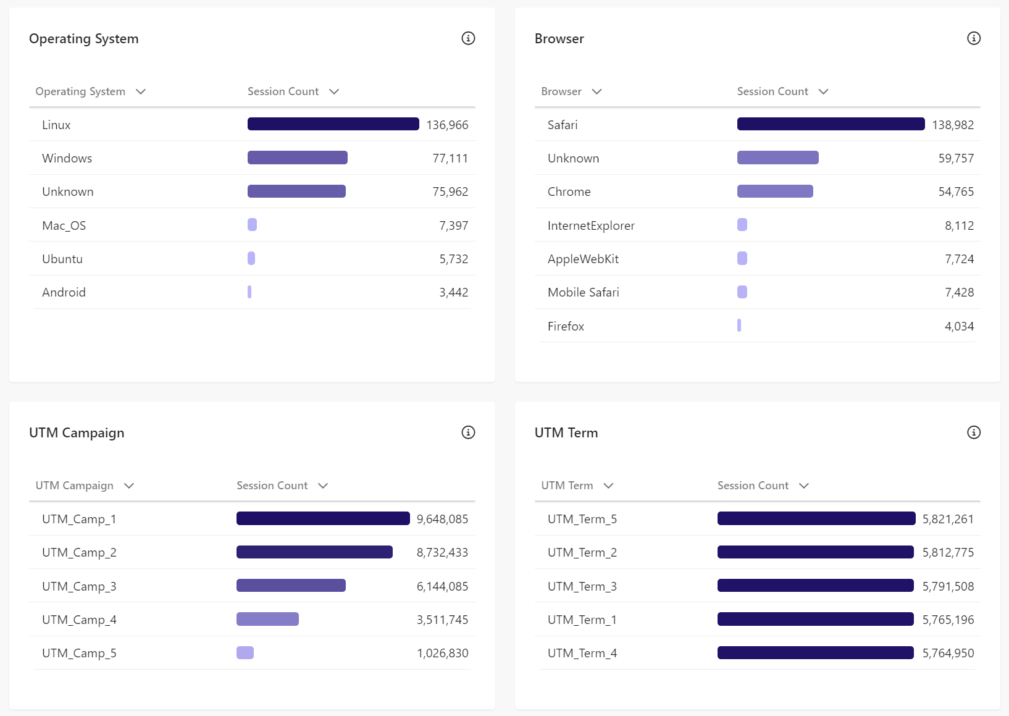Click the 4,034 Firefox count value

959,326
